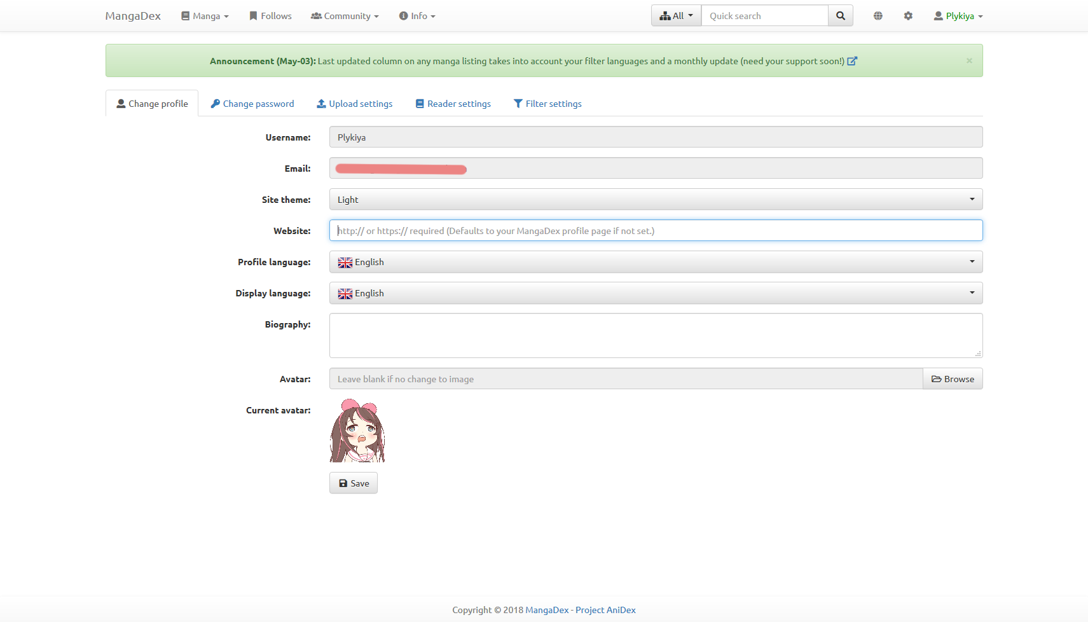This screenshot has height=622, width=1088.
Task: Click the external link icon in announcement
Action: [x=852, y=61]
